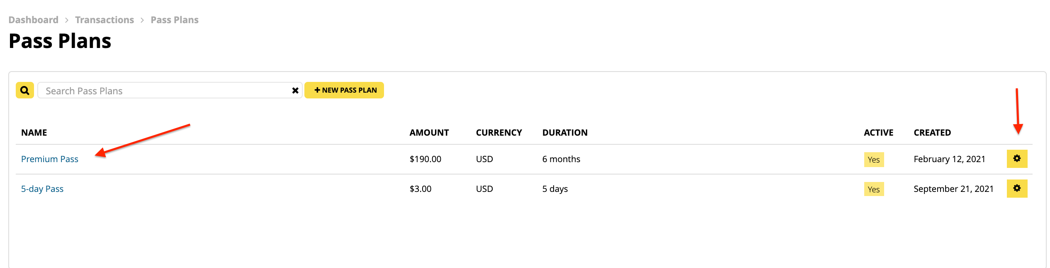Screen dimensions: 1050x268
Task: Click the Pass Plans page heading
Action: (x=60, y=41)
